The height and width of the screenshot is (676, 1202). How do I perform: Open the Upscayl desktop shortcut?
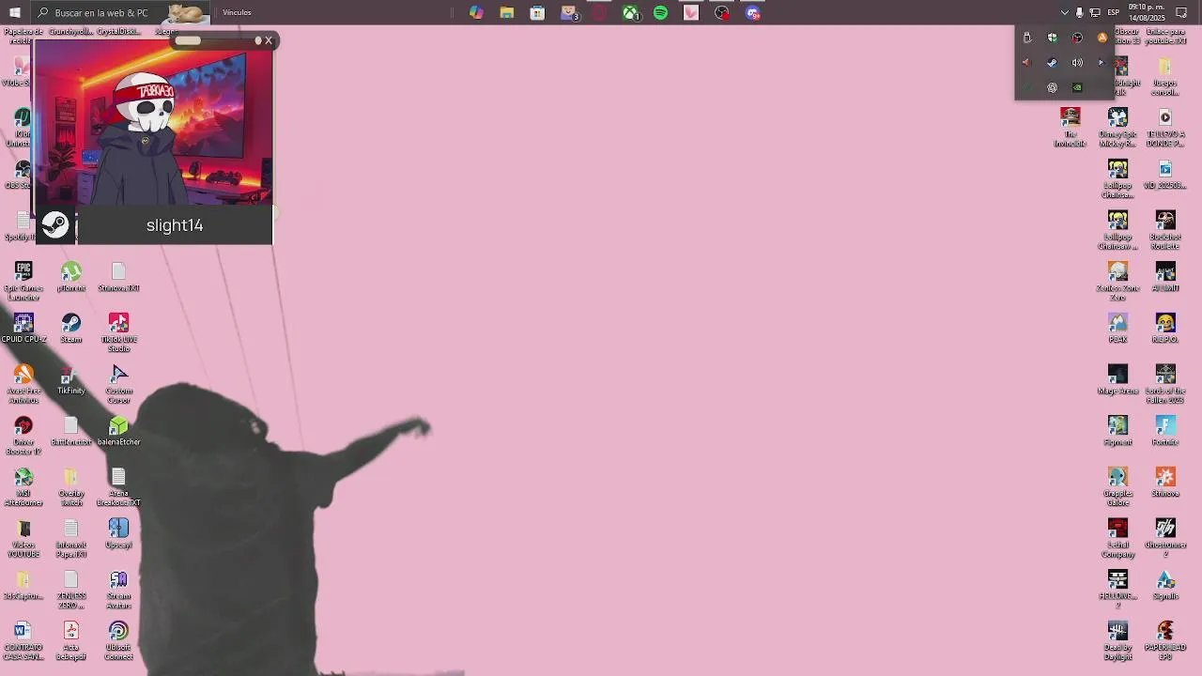pos(118,533)
